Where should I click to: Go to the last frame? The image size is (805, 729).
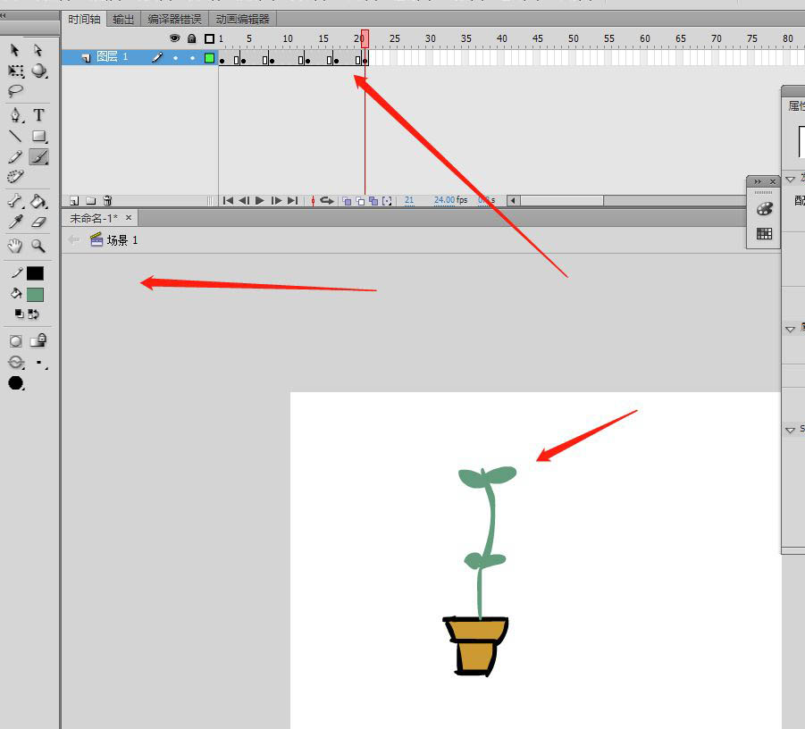pos(293,201)
